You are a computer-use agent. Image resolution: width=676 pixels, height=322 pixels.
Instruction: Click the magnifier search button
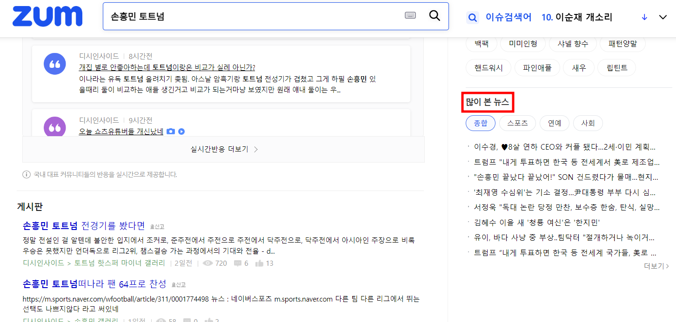[x=435, y=15]
